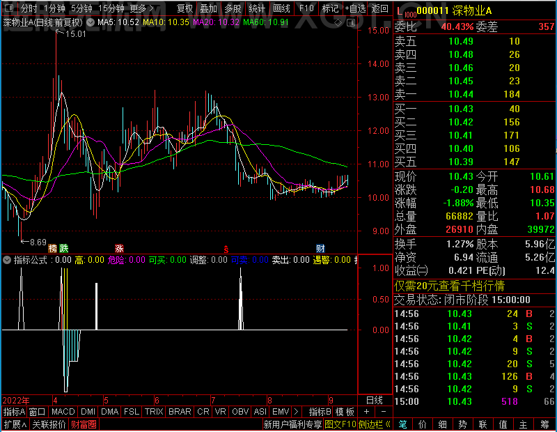Screen dimensions: 557x432
Task: Switch to the DMA indicator
Action: [x=110, y=412]
